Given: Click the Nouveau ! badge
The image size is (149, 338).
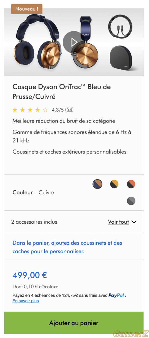Looking at the screenshot, I should (27, 9).
